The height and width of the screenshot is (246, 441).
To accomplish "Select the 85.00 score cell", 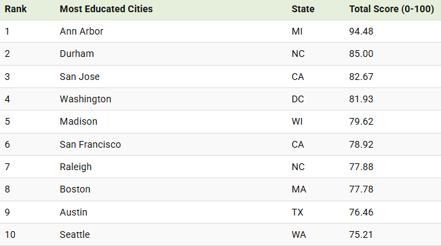I will (x=361, y=54).
